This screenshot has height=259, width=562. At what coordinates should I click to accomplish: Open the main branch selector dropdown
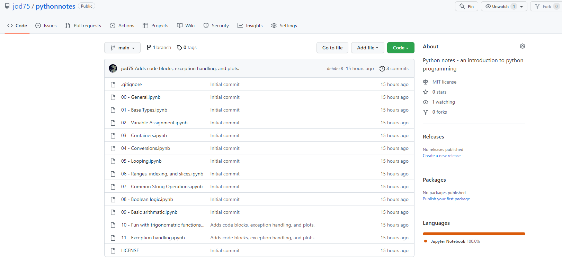pyautogui.click(x=122, y=48)
